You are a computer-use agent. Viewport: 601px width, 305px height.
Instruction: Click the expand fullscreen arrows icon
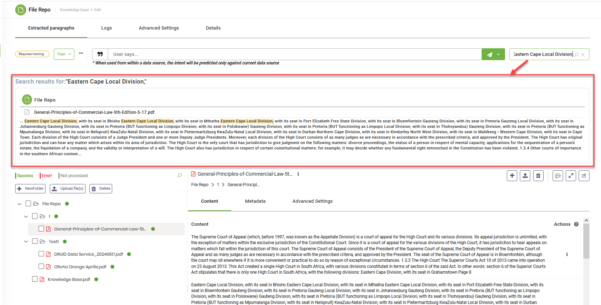571,176
